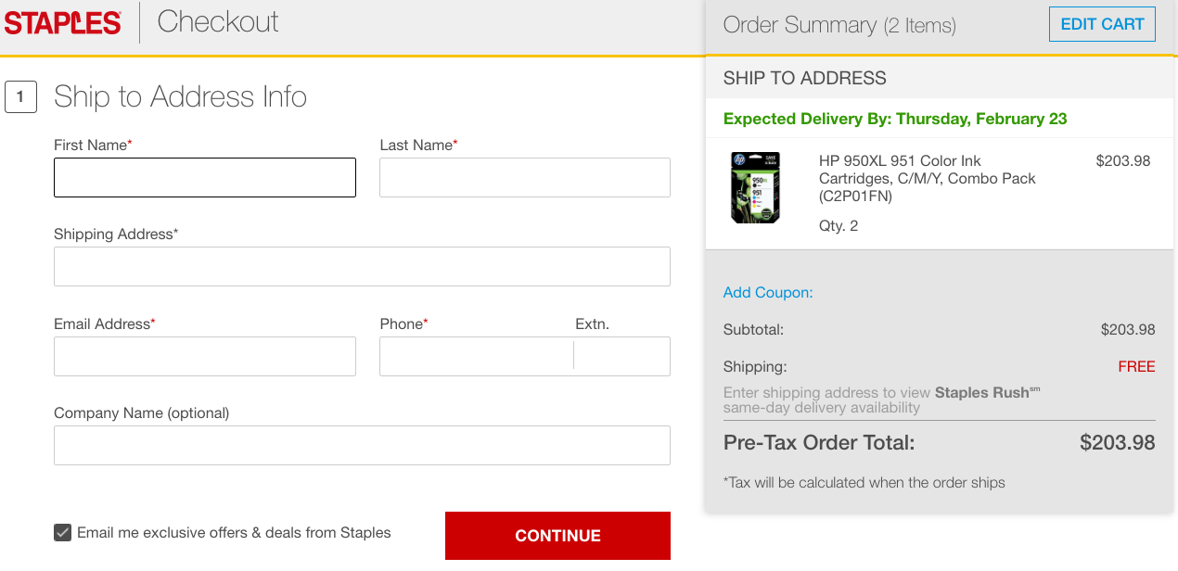Click the Extn. extension field

pyautogui.click(x=621, y=357)
